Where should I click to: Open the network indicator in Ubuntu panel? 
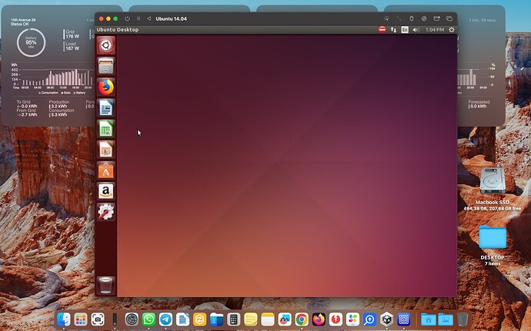393,30
